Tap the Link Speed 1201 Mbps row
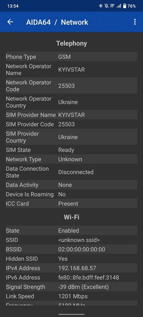143x317 pixels. [71, 296]
